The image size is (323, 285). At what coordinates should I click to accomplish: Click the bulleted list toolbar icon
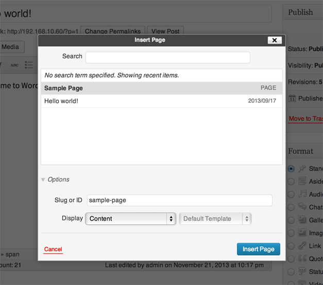29,65
